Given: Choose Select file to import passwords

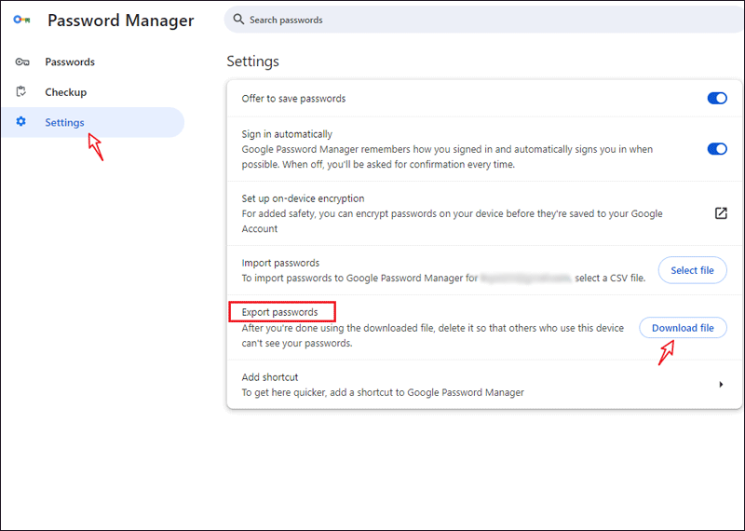Looking at the screenshot, I should click(692, 270).
